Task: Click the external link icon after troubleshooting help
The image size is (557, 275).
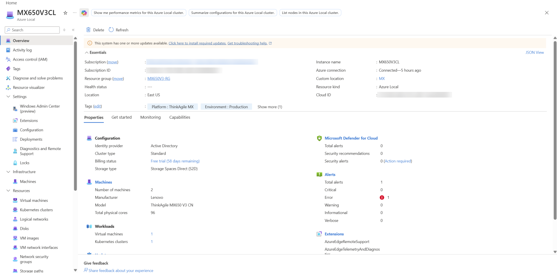Action: coord(270,43)
